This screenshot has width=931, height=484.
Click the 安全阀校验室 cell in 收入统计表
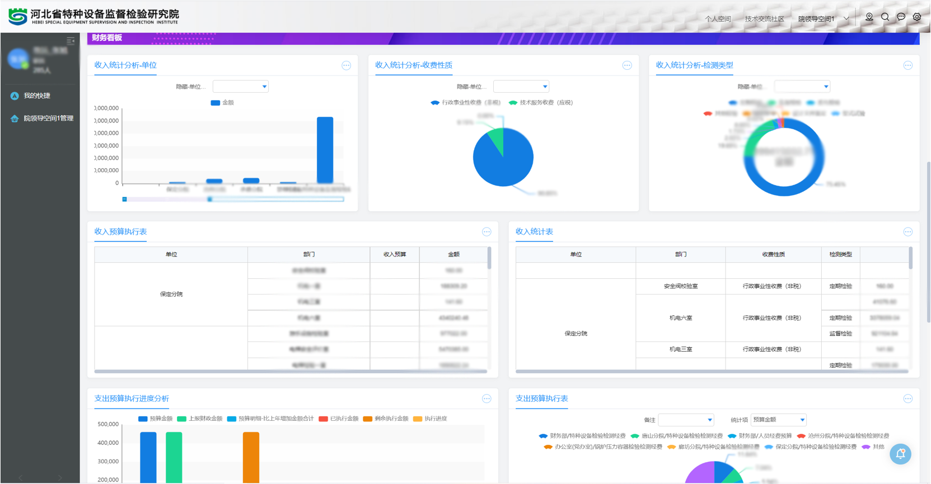681,286
